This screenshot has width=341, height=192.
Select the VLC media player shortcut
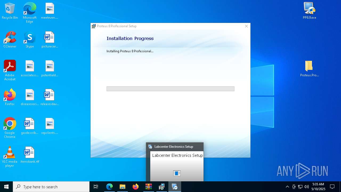tap(10, 157)
